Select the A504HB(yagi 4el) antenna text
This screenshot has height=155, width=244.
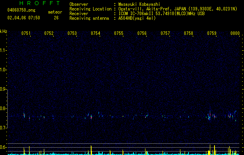(x=137, y=18)
